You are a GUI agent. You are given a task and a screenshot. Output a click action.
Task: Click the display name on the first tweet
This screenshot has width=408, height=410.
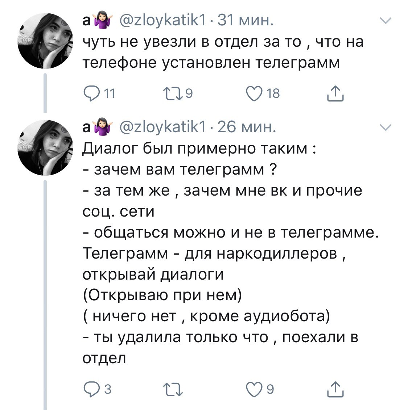[87, 21]
